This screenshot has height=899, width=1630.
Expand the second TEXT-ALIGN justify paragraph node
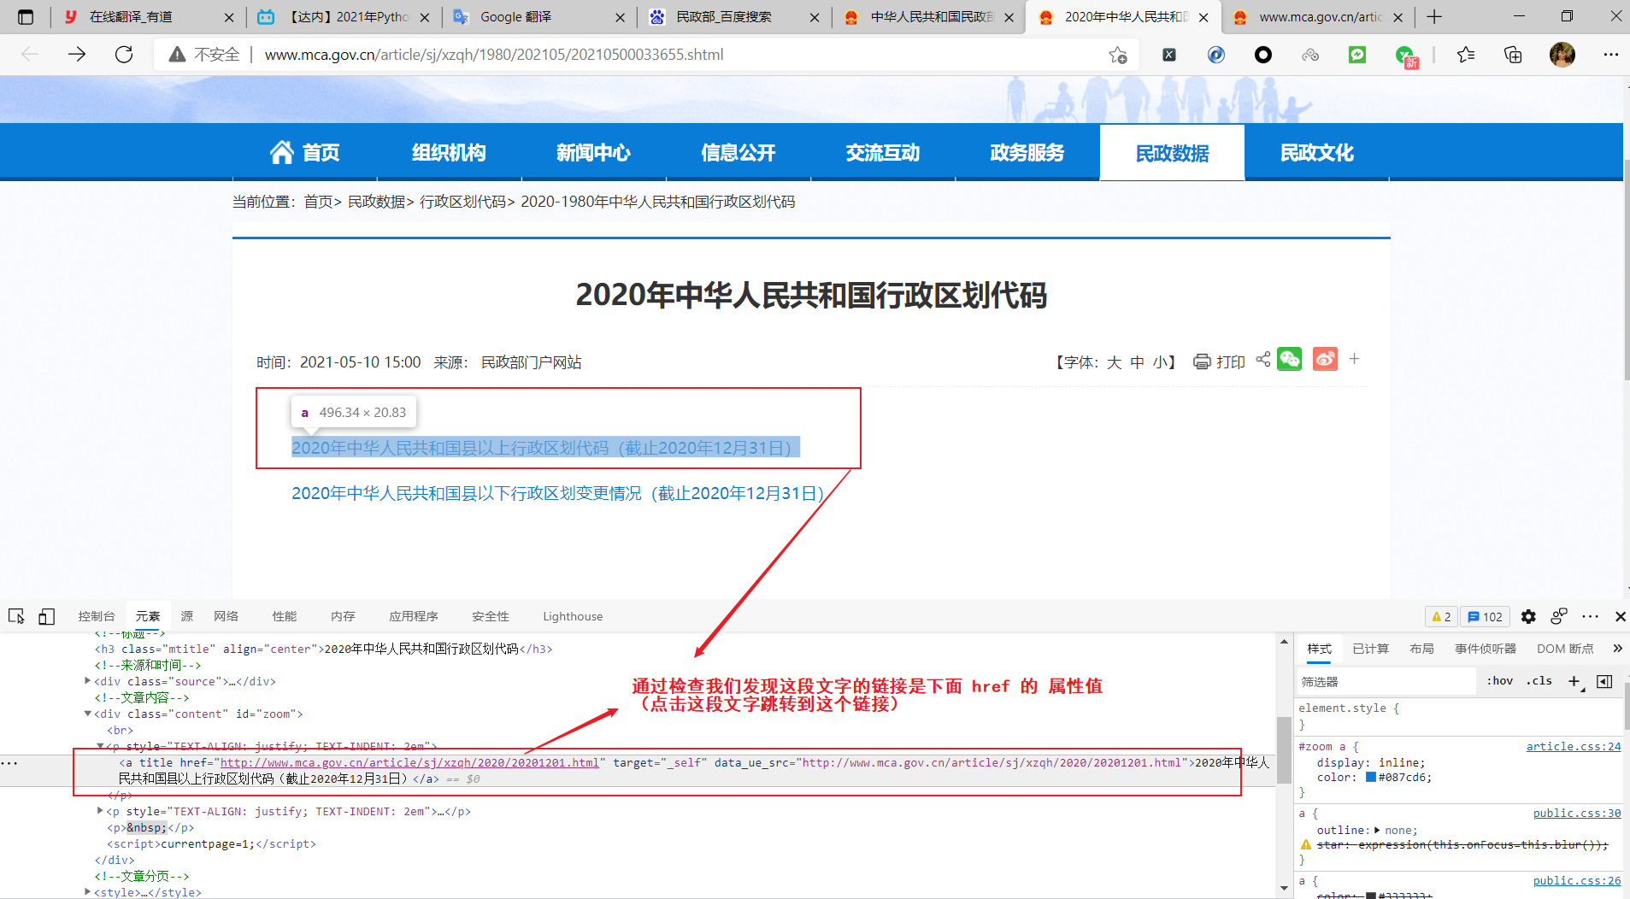click(x=101, y=811)
